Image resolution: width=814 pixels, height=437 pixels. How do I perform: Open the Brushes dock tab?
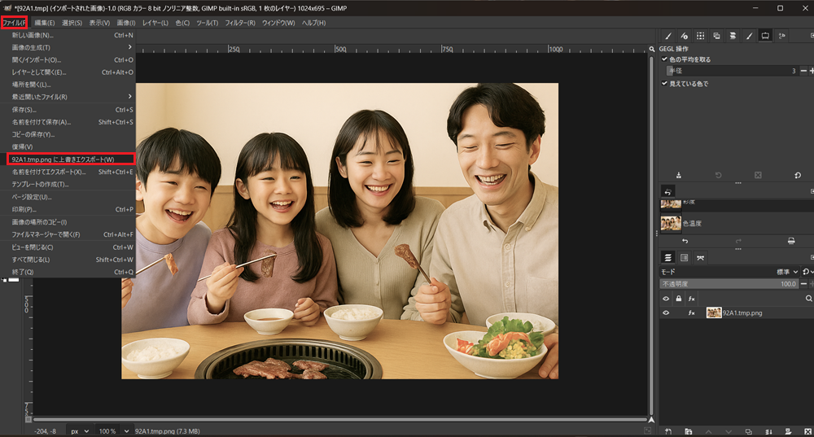[x=749, y=36]
